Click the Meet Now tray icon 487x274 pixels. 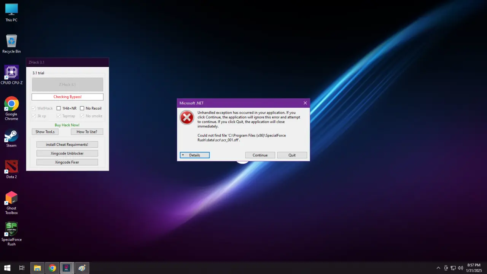point(446,268)
